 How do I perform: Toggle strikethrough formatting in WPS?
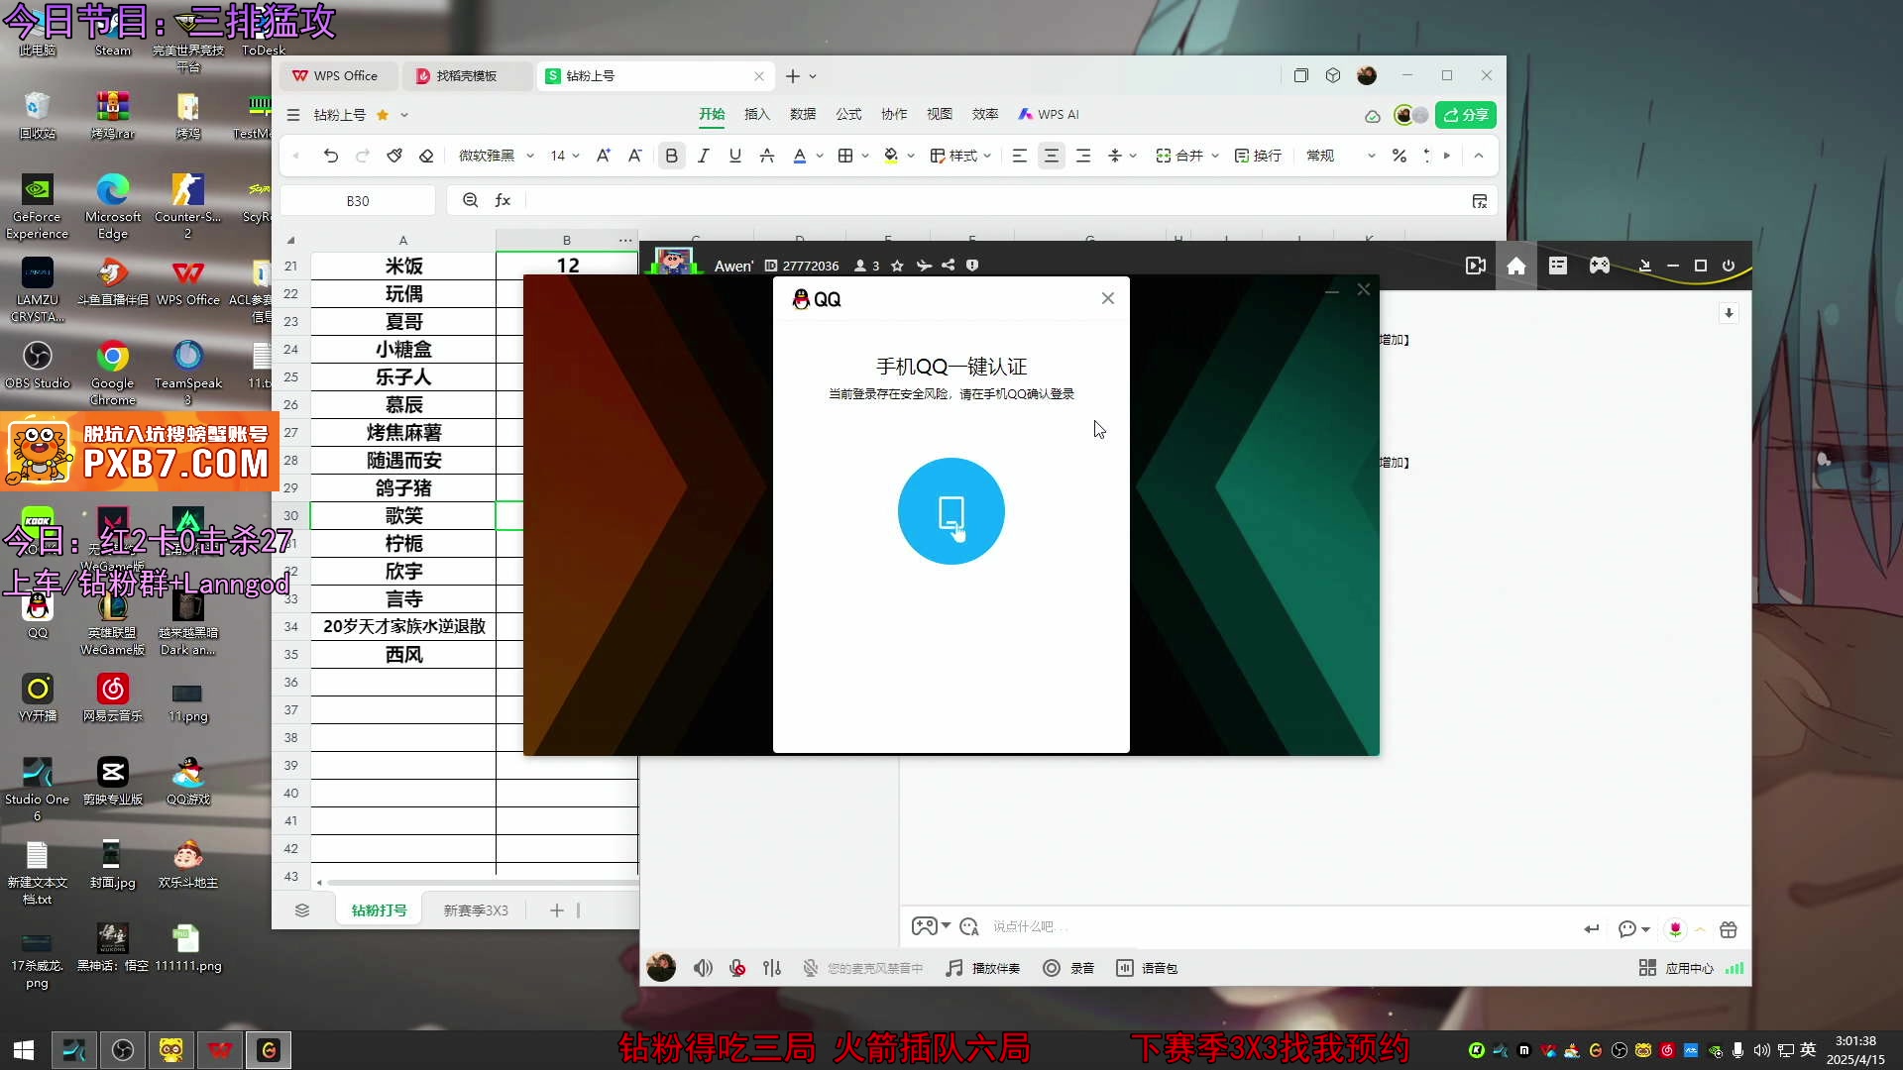[x=766, y=156]
